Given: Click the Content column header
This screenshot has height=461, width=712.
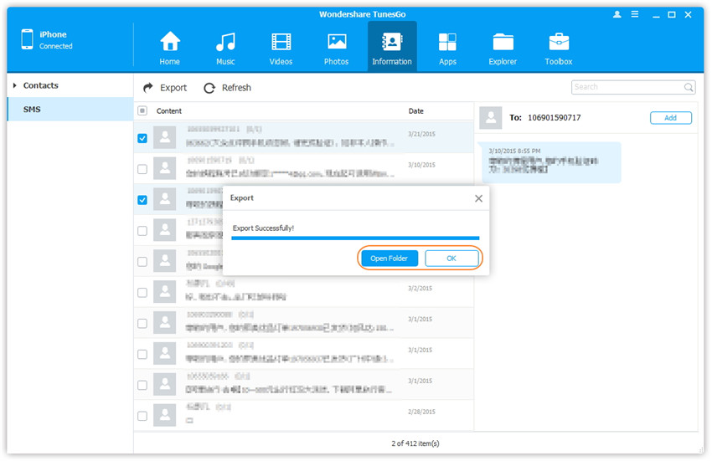Looking at the screenshot, I should [x=169, y=110].
